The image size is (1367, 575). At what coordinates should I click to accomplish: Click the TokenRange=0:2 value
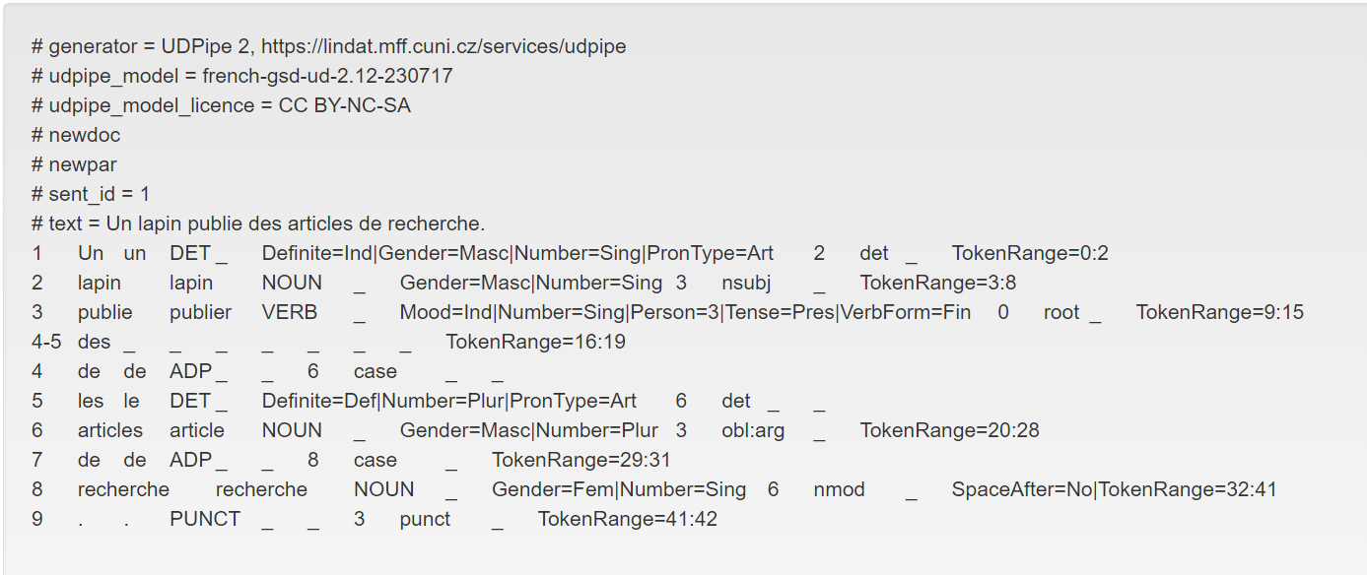click(x=1030, y=253)
